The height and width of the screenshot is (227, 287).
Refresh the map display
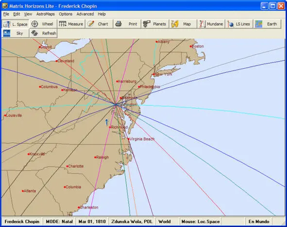pos(43,33)
